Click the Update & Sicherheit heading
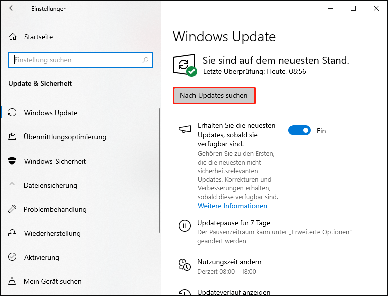Viewport: 388px width, 296px height. (40, 83)
